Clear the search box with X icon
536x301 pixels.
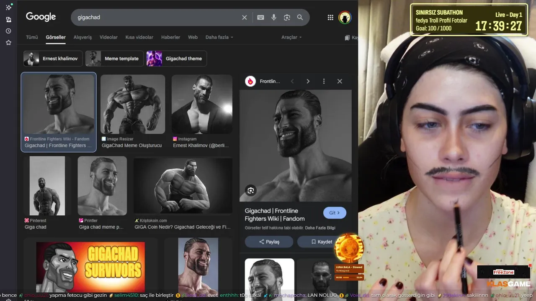(x=245, y=18)
